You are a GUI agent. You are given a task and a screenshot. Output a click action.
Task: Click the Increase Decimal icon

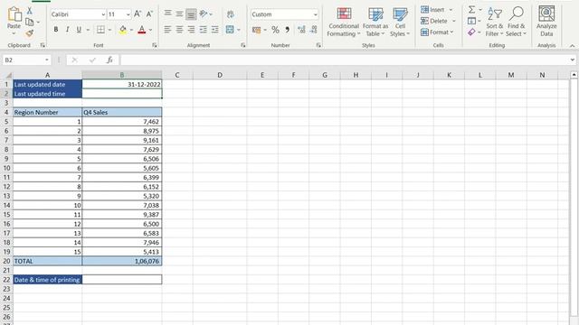pyautogui.click(x=301, y=30)
